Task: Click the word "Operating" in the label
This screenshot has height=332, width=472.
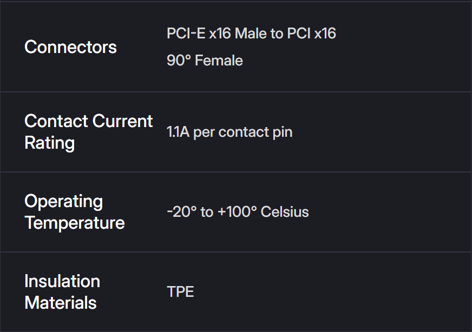Action: [63, 201]
